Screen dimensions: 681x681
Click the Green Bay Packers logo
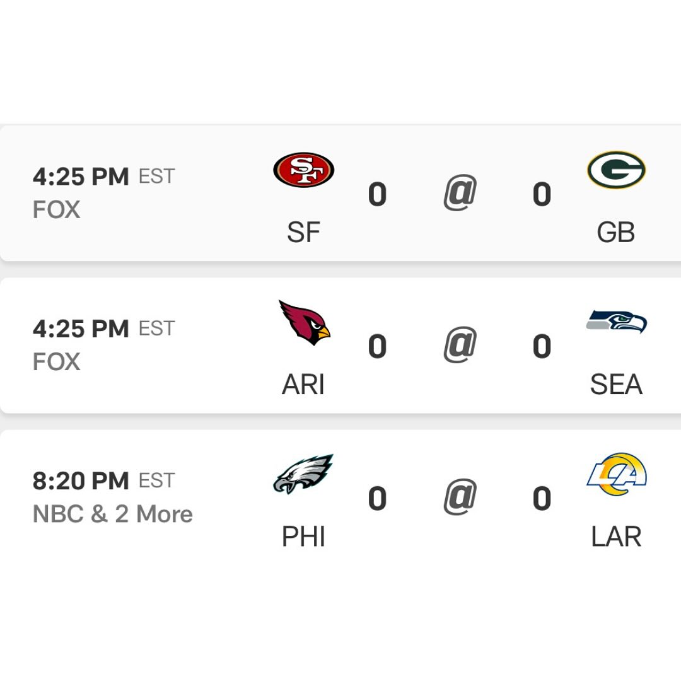tap(616, 170)
